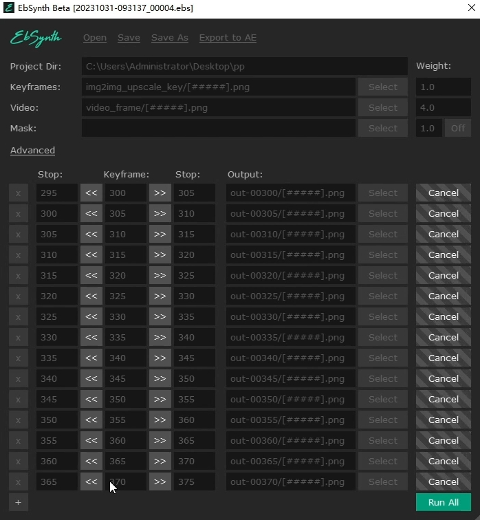Viewport: 480px width, 520px height.
Task: Click Select button for Mask path
Action: tap(383, 129)
